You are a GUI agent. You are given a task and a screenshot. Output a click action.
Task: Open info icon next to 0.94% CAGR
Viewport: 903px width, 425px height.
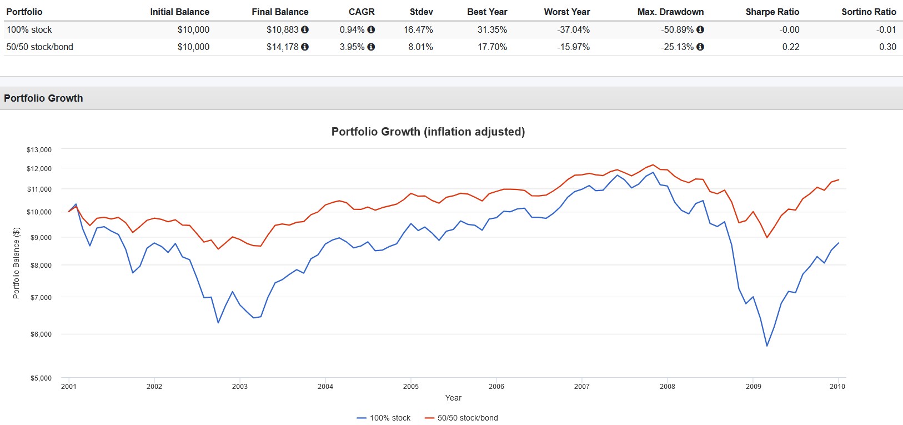click(x=371, y=29)
